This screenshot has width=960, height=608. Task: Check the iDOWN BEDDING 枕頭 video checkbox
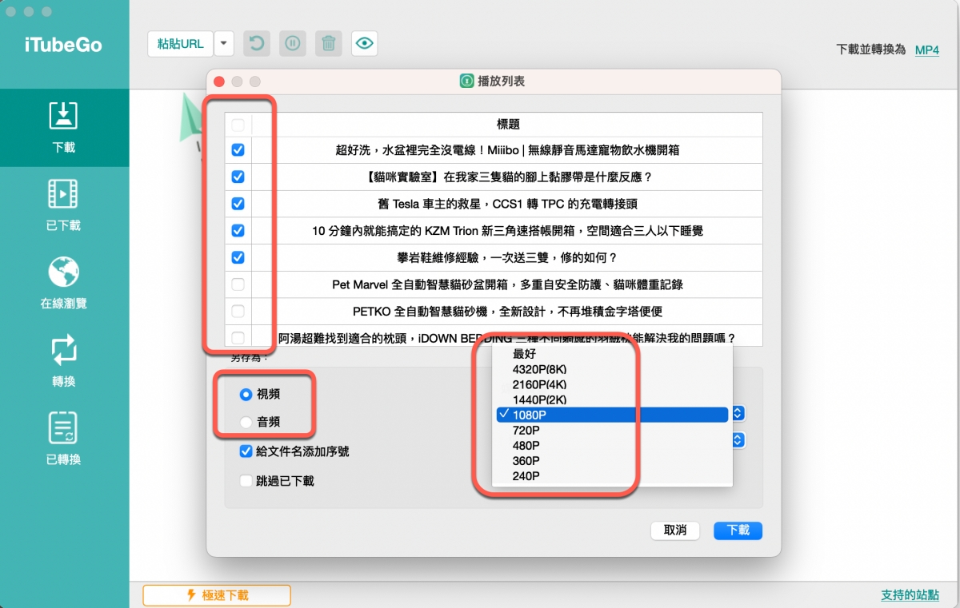click(x=238, y=337)
